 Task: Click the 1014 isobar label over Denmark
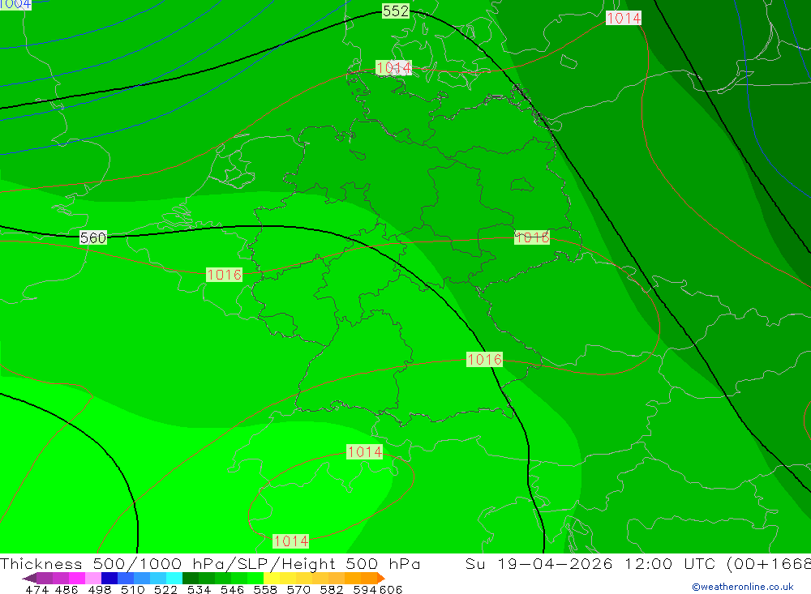pos(393,68)
